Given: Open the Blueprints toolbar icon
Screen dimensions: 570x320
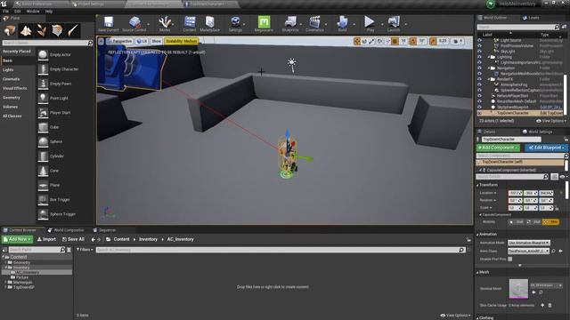Looking at the screenshot, I should click(x=290, y=22).
